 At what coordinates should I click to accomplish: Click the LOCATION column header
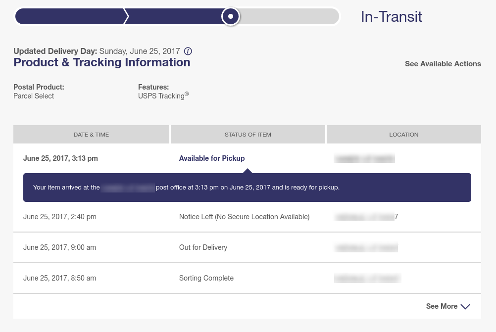coord(403,135)
